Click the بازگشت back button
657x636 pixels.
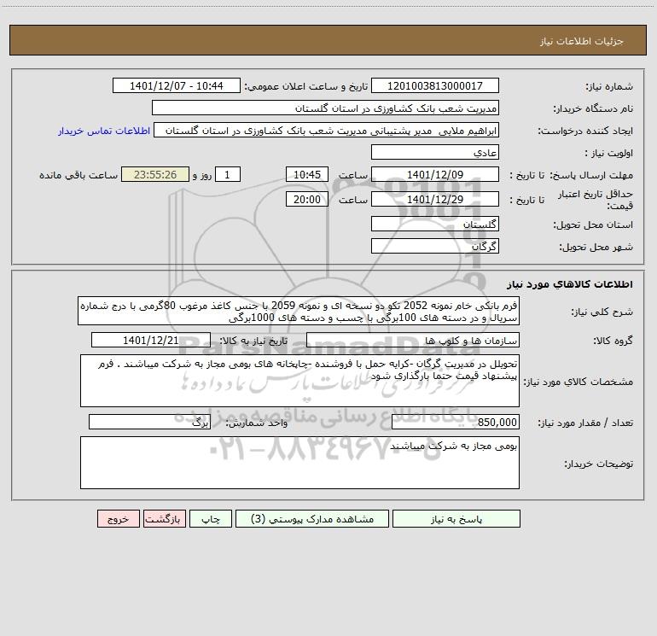point(164,518)
